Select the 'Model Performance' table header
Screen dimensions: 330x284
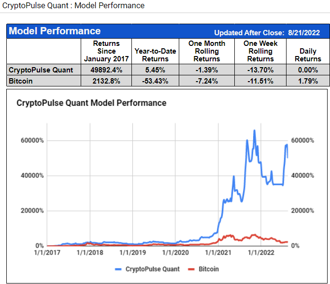[55, 31]
